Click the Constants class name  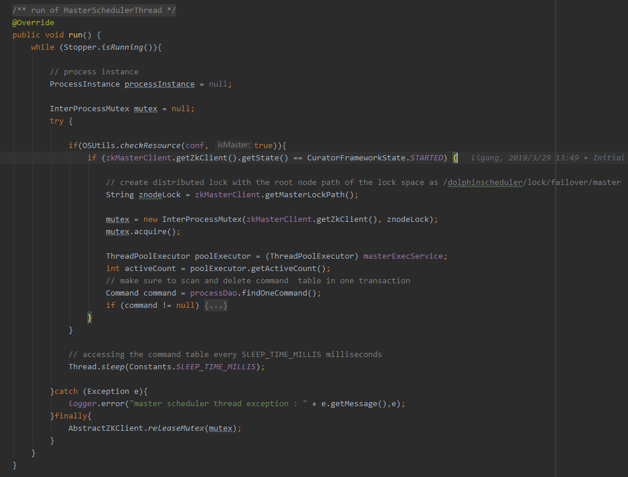[150, 366]
